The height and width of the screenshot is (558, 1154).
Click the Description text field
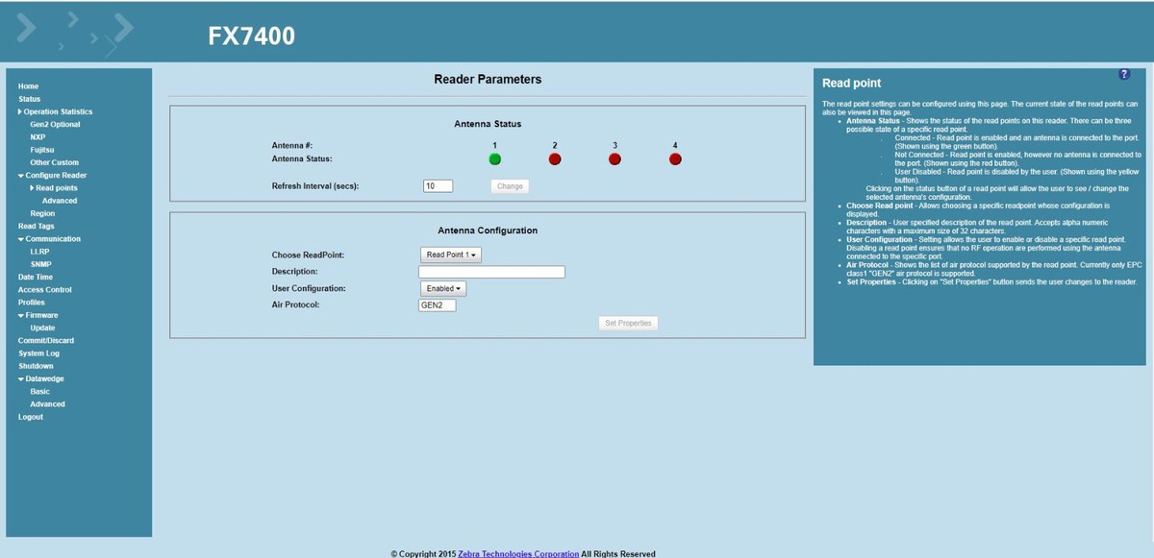pyautogui.click(x=491, y=272)
